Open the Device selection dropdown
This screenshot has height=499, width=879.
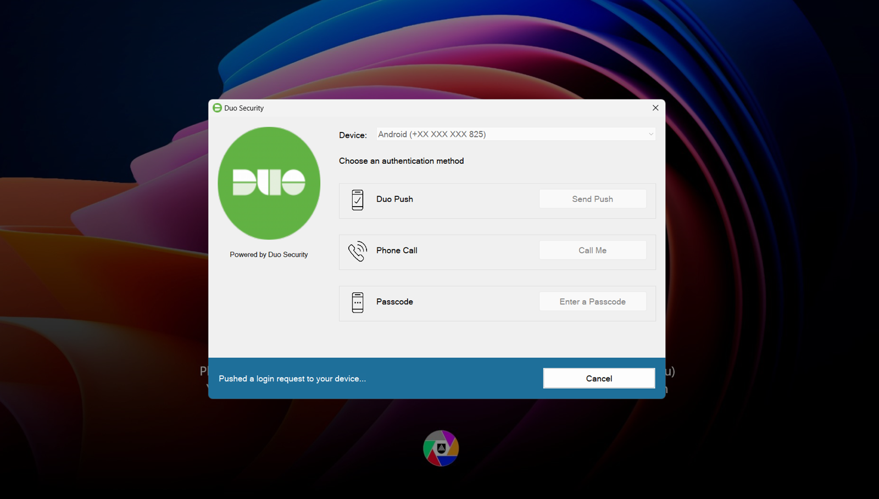point(515,134)
